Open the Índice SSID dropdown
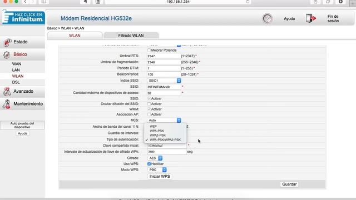 [164, 81]
